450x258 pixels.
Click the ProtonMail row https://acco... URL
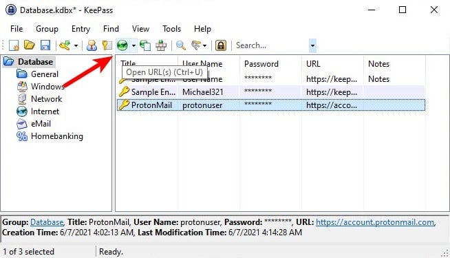click(x=332, y=105)
